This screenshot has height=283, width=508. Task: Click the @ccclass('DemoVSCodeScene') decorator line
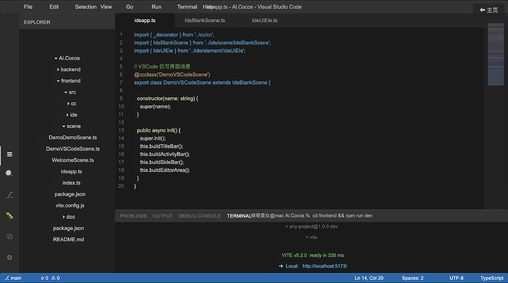click(x=172, y=75)
